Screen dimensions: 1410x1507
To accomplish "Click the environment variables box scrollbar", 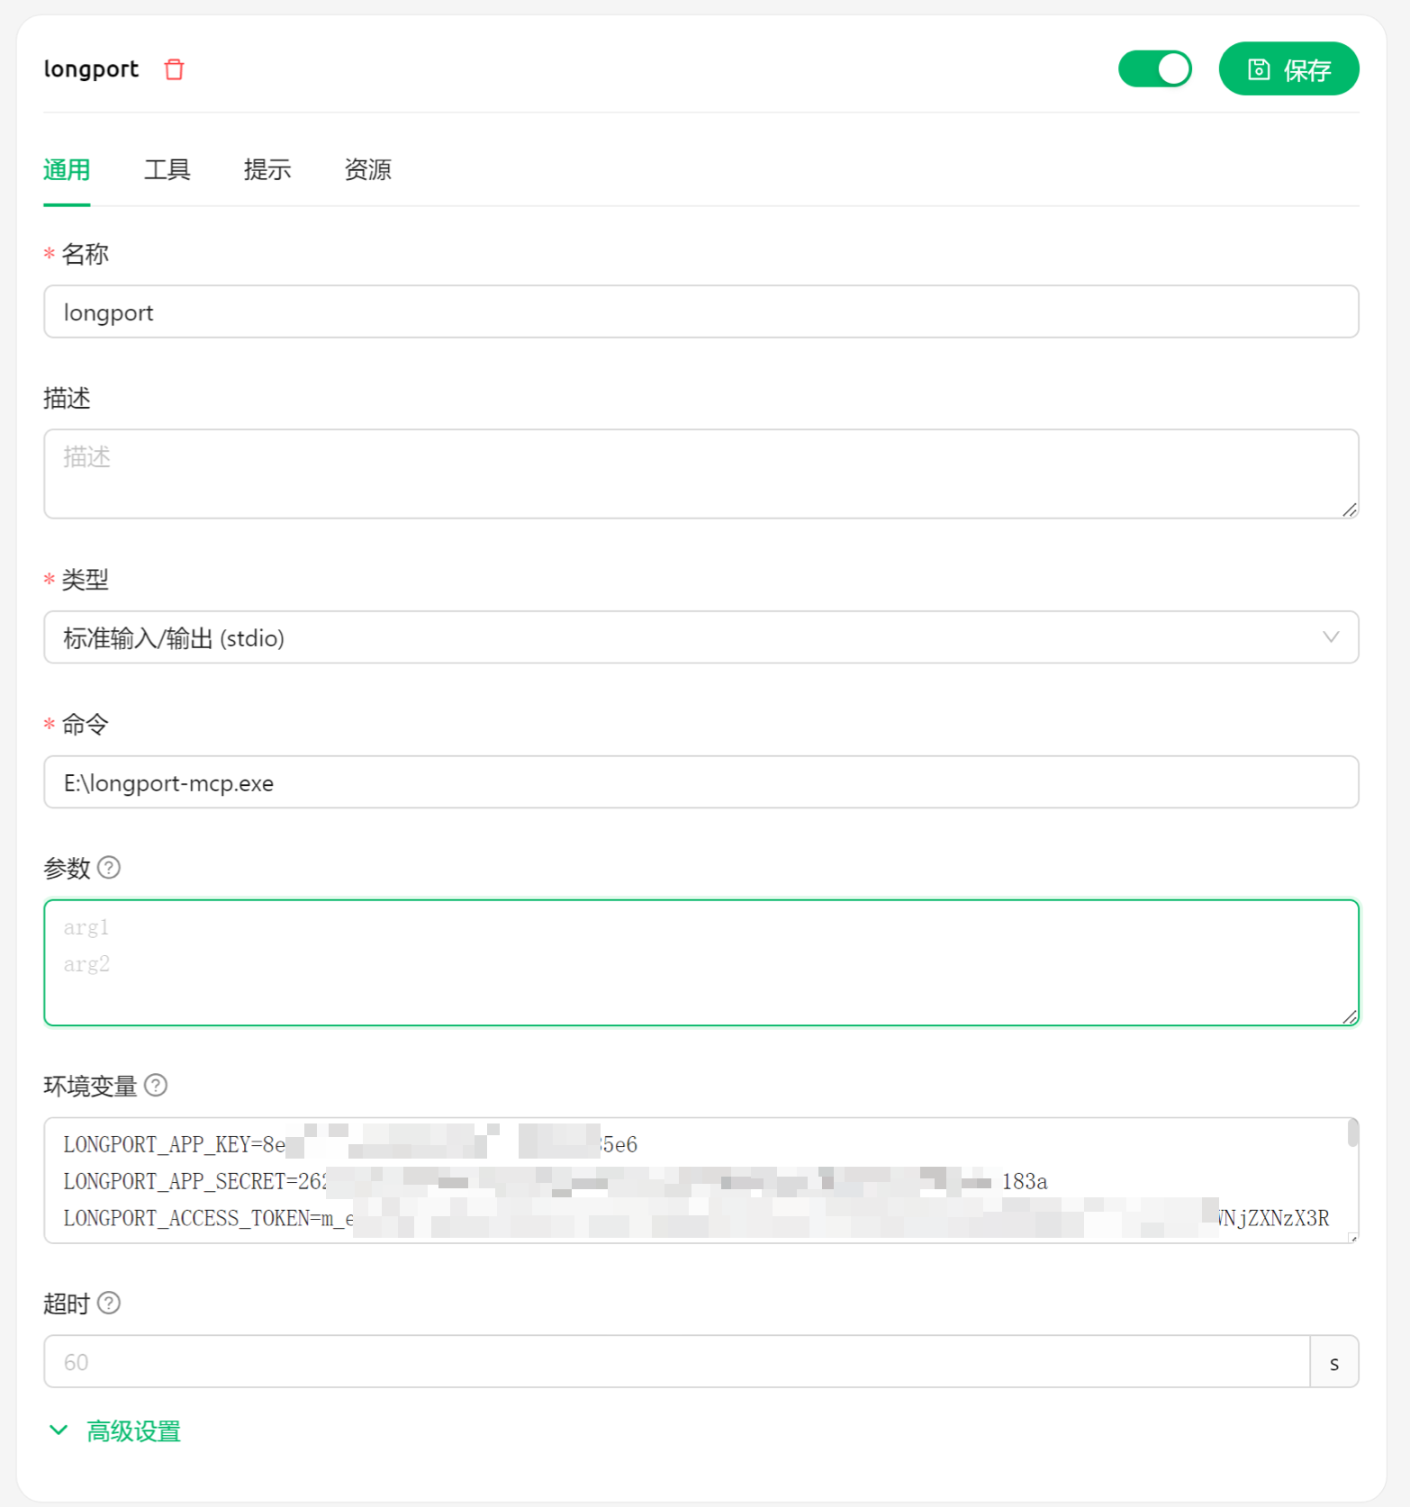I will (1352, 1133).
